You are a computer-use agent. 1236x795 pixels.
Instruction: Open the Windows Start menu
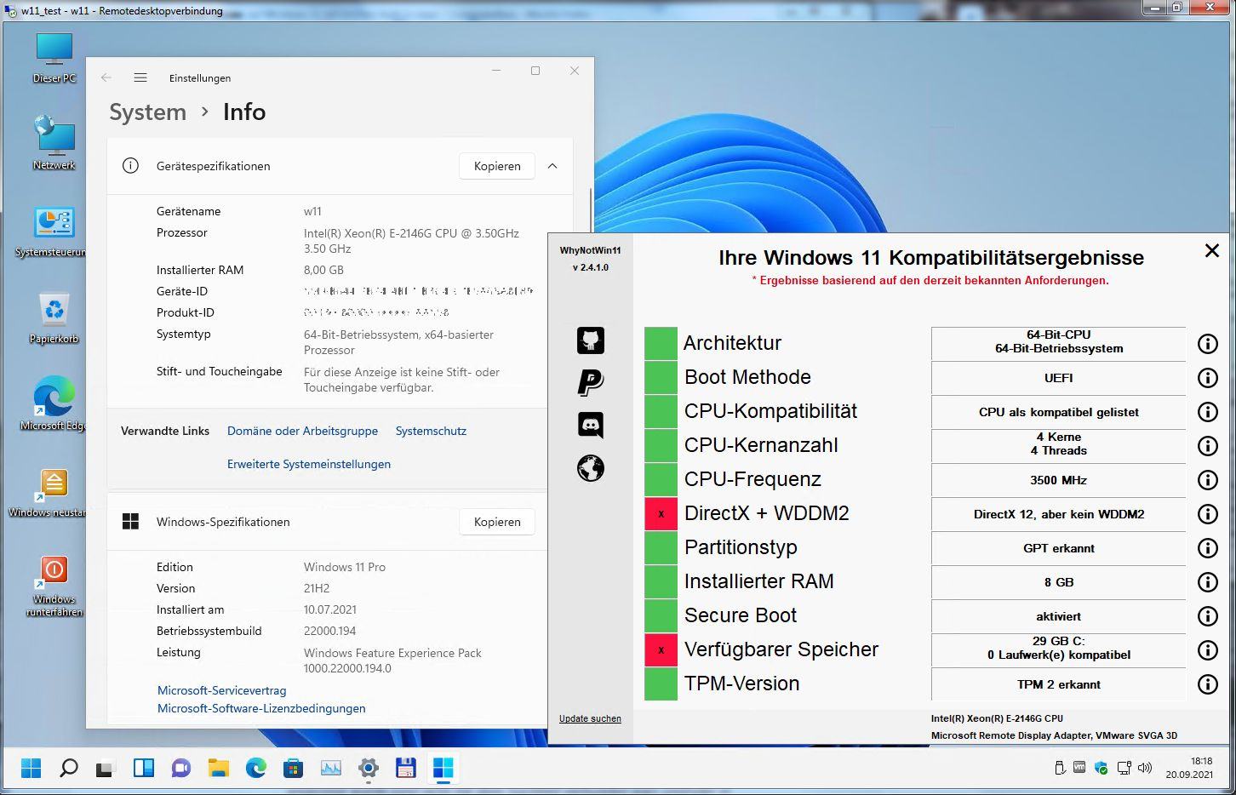pos(31,769)
